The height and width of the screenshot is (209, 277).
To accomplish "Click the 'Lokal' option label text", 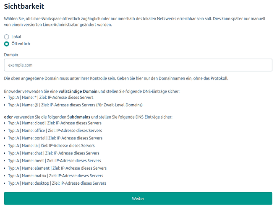I will click(16, 37).
